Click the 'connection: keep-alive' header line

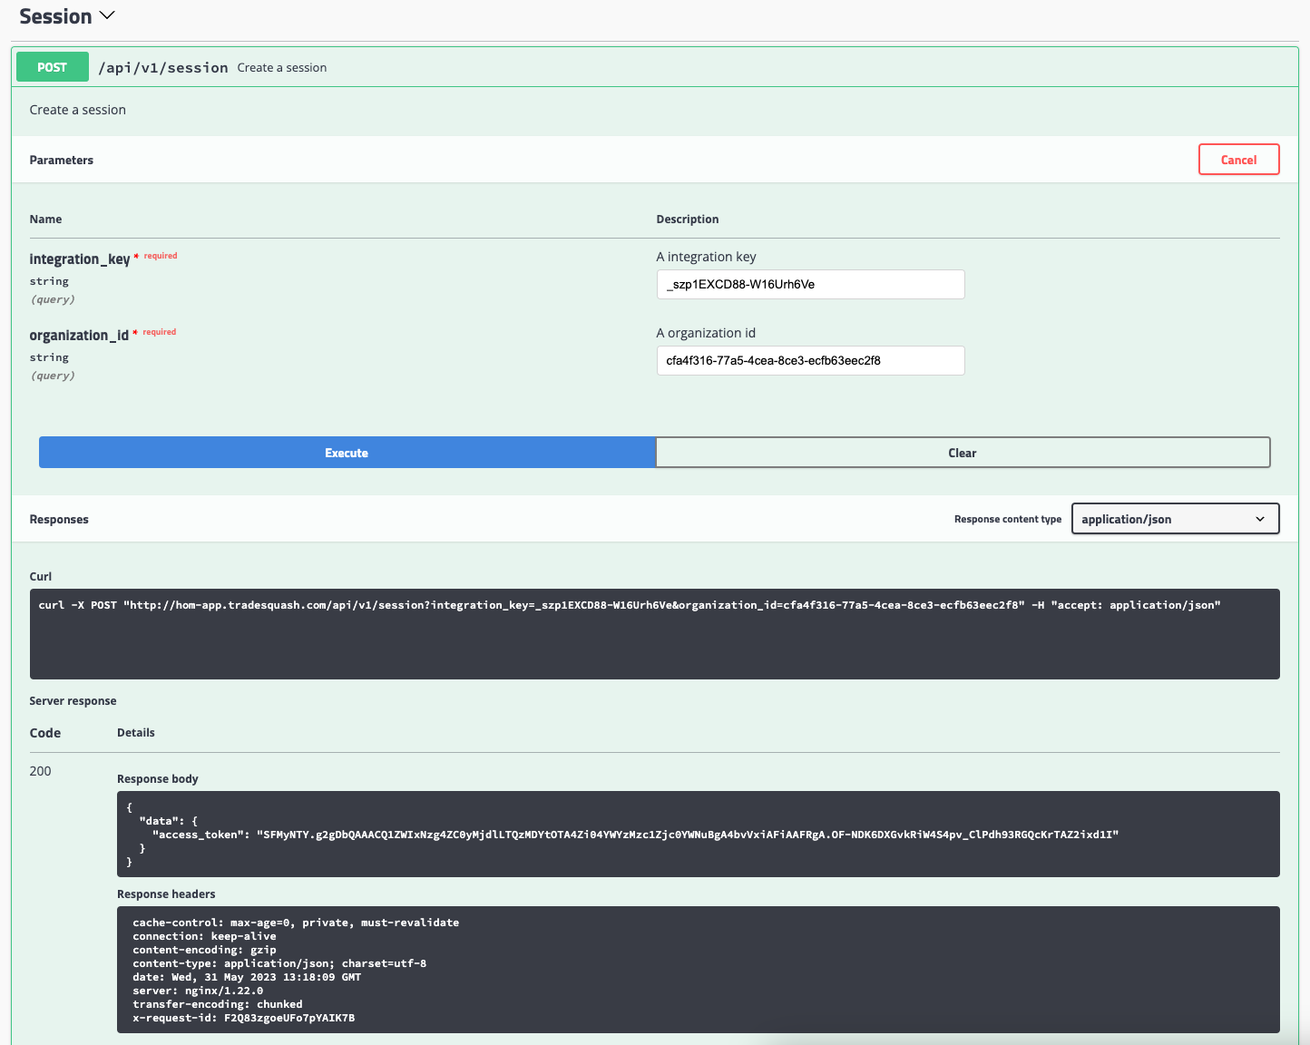pyautogui.click(x=204, y=936)
